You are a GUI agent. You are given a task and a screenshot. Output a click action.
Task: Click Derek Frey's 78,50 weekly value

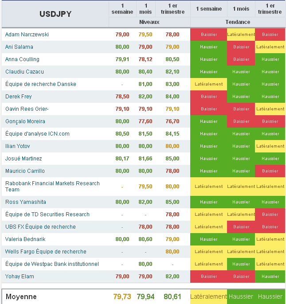click(122, 97)
